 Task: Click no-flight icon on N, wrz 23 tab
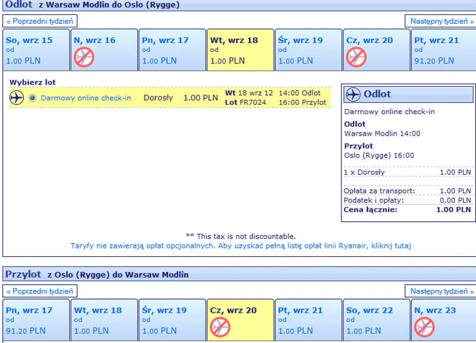(424, 327)
